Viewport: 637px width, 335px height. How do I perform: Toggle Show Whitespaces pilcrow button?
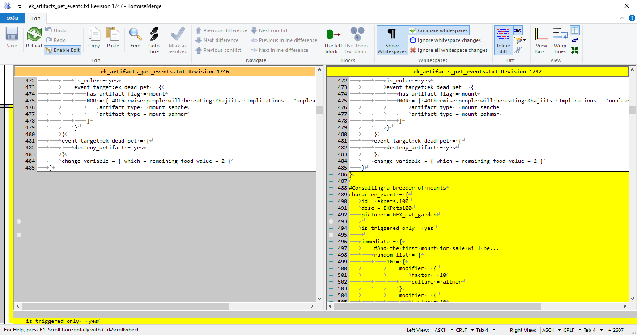click(392, 40)
